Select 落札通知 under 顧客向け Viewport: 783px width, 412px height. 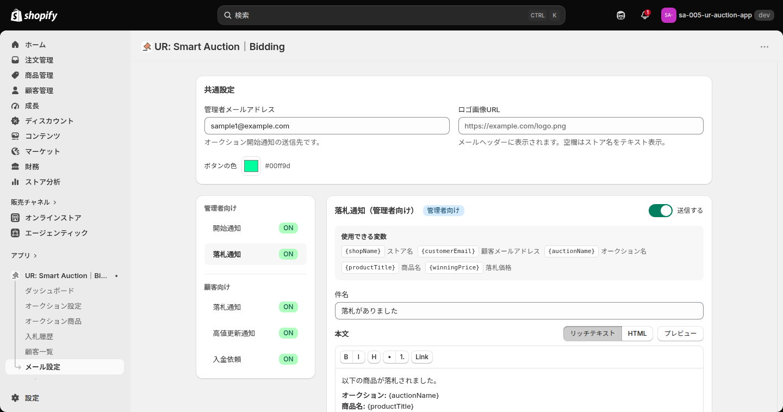pos(256,307)
